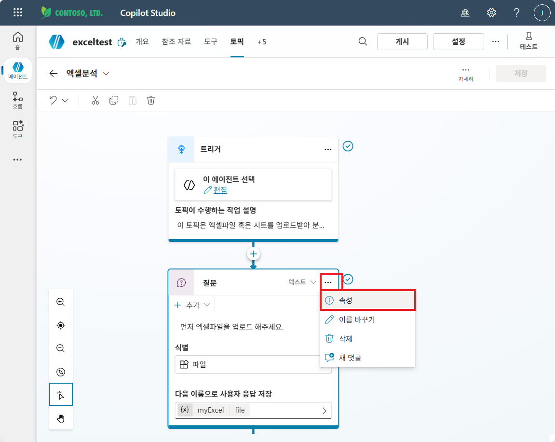Switch to the 개요 tab
This screenshot has width=555, height=442.
[142, 41]
